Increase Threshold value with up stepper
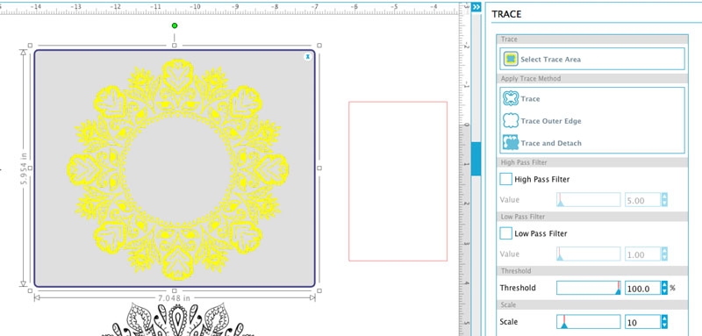The width and height of the screenshot is (702, 336). pyautogui.click(x=664, y=284)
